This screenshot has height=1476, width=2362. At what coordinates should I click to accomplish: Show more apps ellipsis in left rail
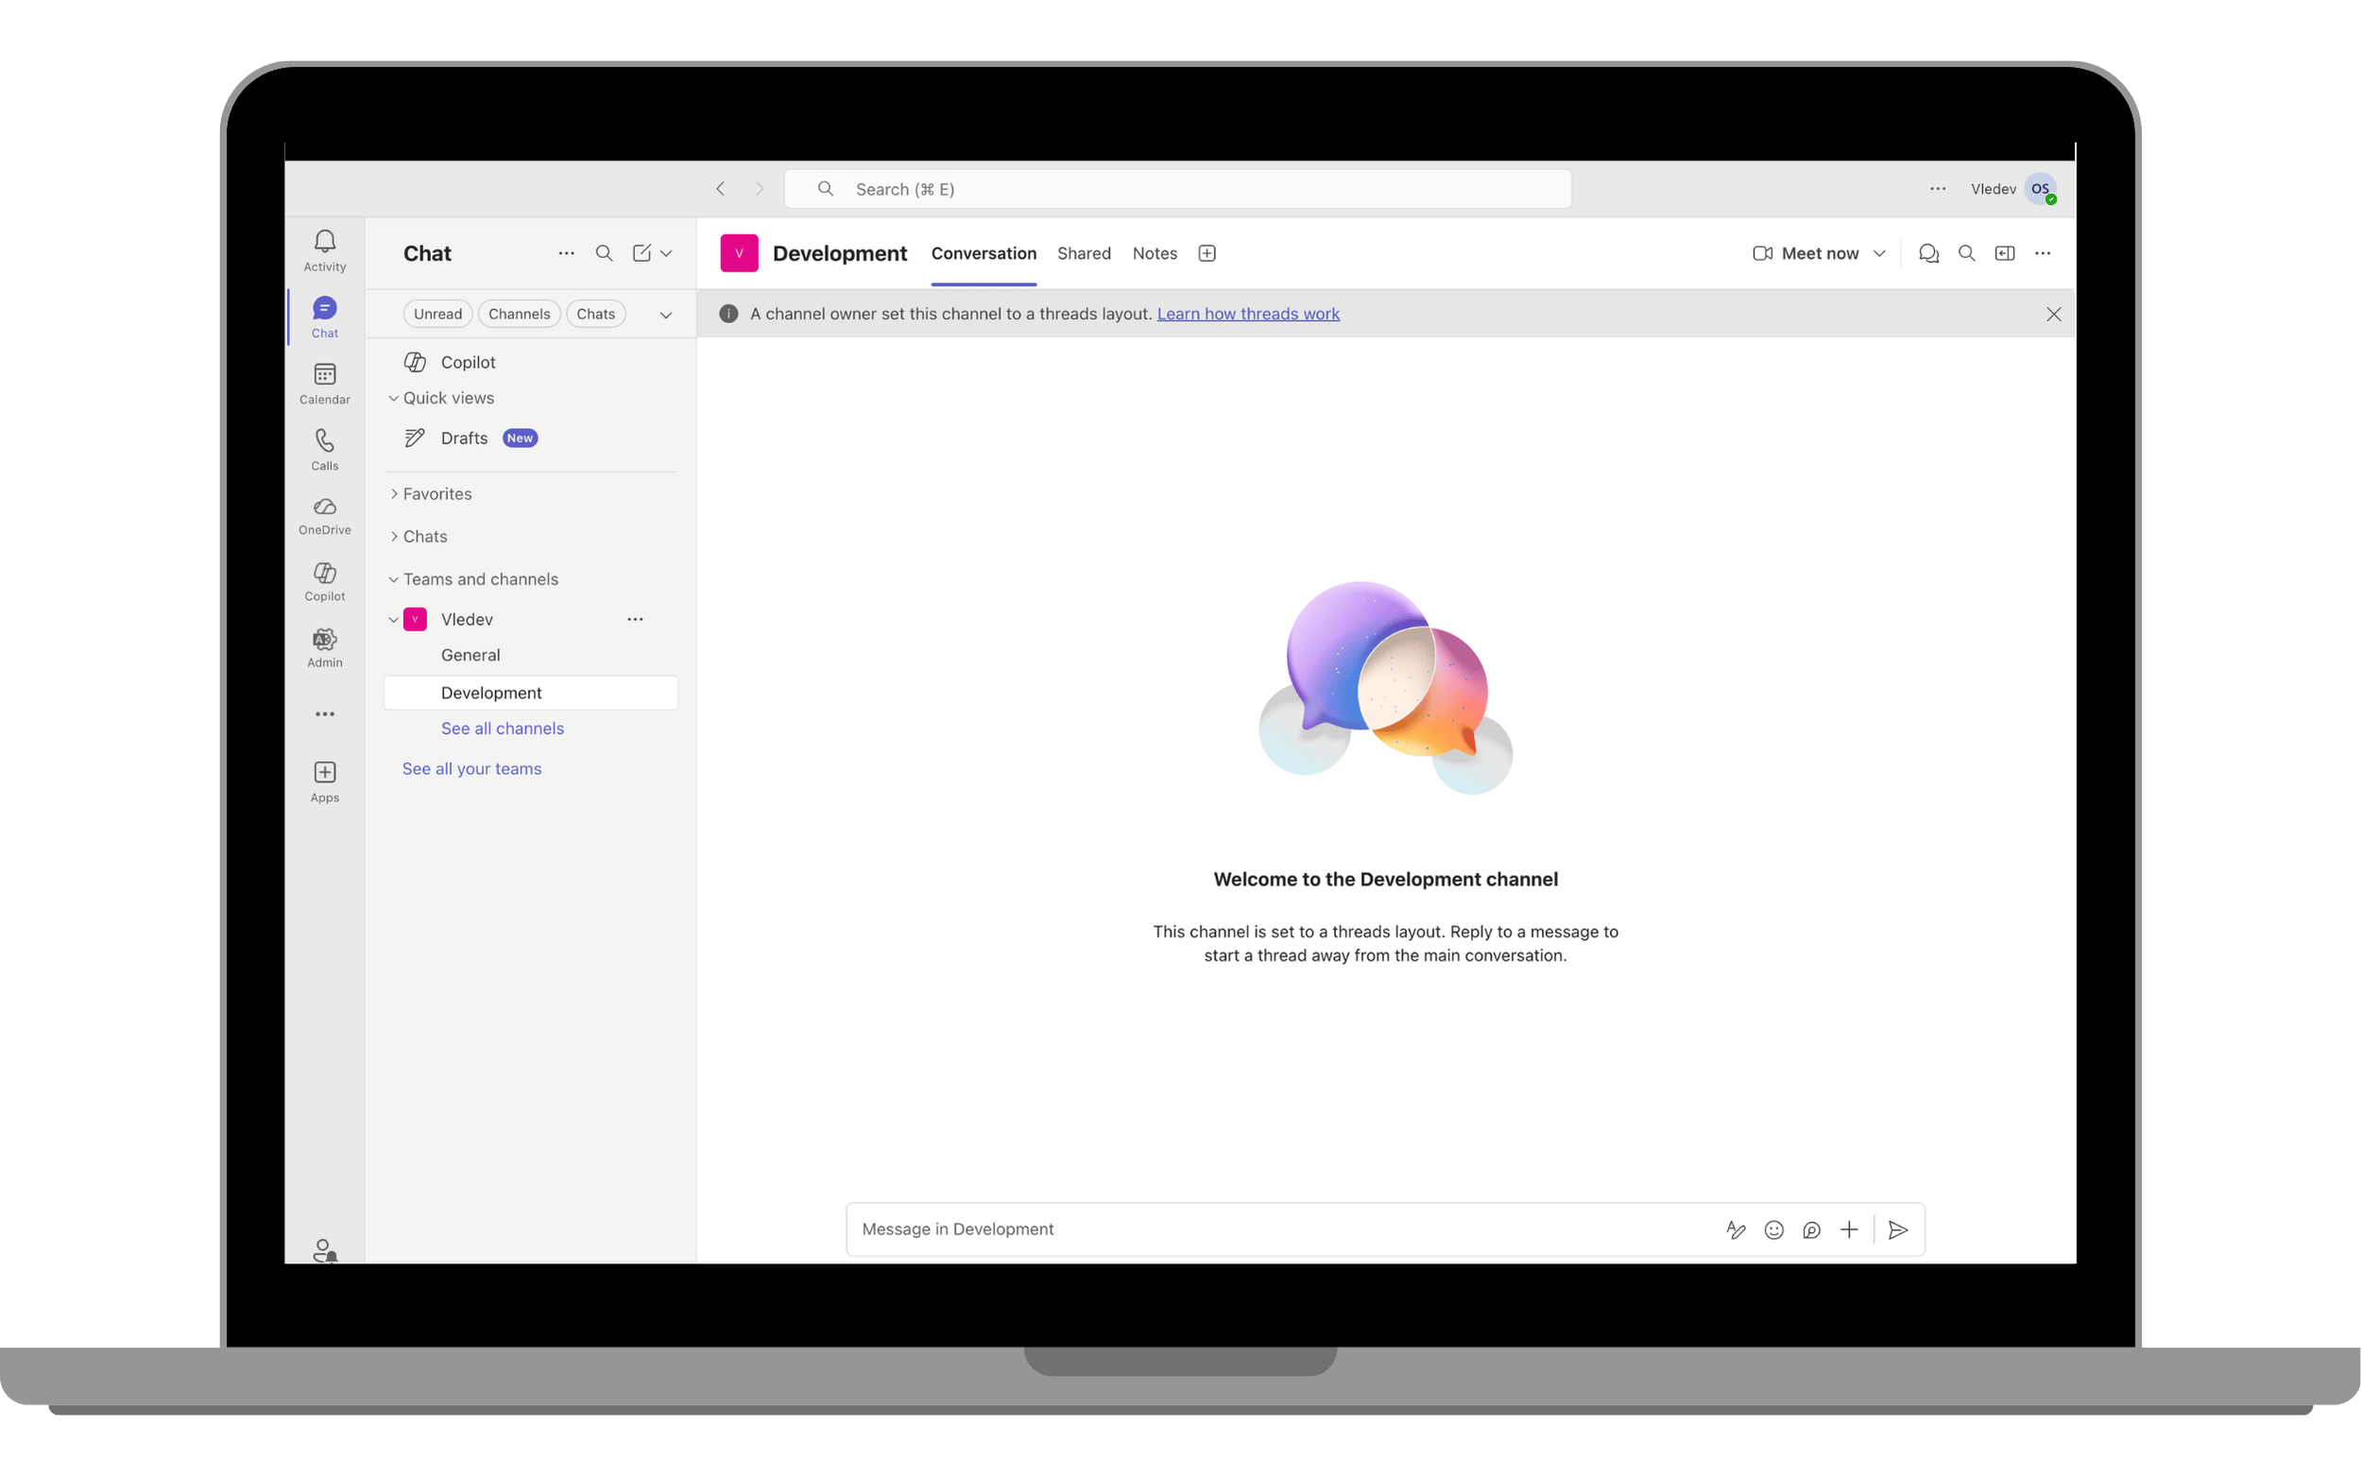pos(325,714)
